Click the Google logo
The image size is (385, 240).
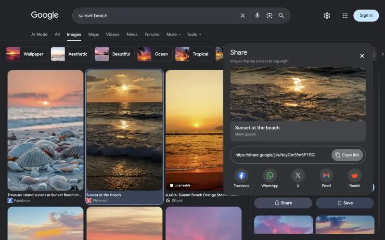(x=45, y=15)
